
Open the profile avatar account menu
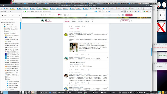coord(123,15)
